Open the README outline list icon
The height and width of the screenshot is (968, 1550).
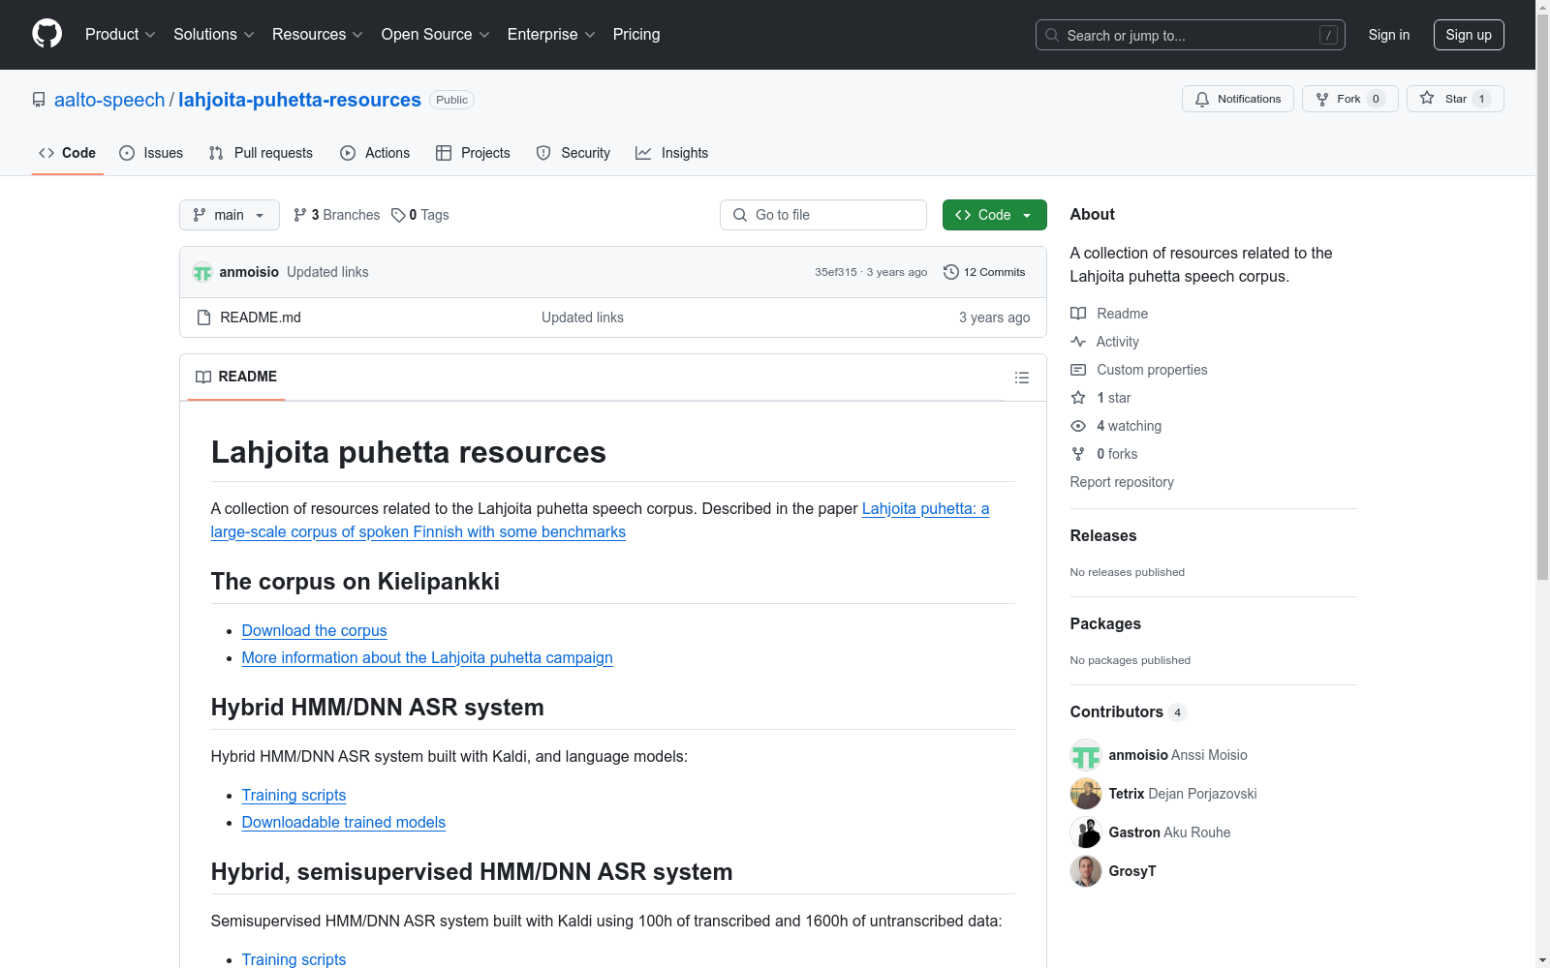point(1021,378)
